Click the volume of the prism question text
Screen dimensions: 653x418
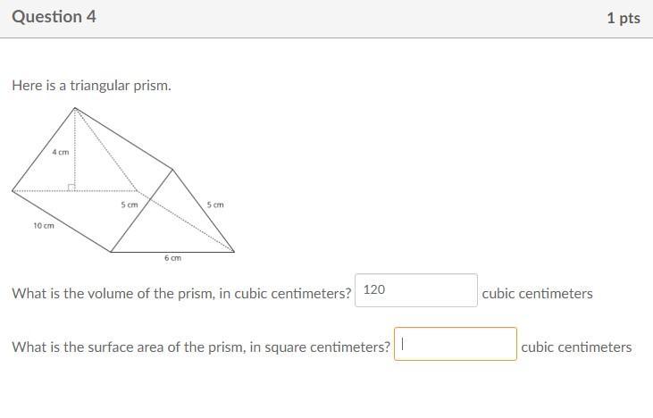point(181,294)
